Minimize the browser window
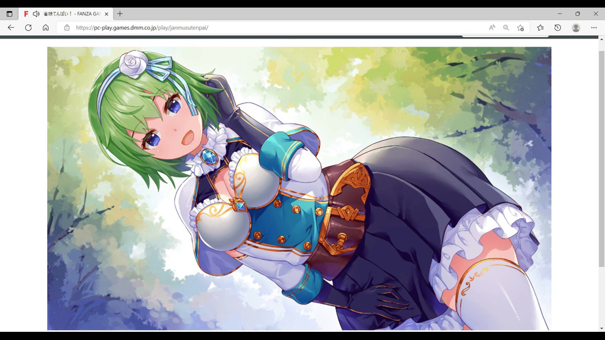This screenshot has width=605, height=340. click(560, 14)
